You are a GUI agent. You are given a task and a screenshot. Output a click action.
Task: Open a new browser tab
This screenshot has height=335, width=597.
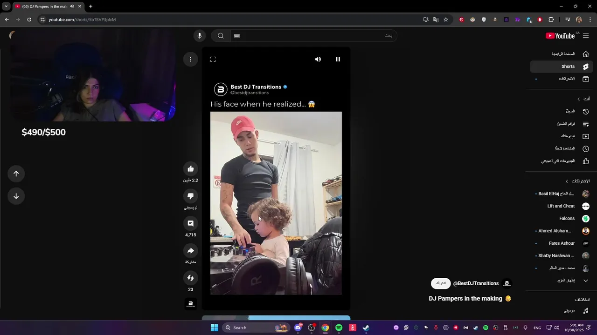pos(90,7)
